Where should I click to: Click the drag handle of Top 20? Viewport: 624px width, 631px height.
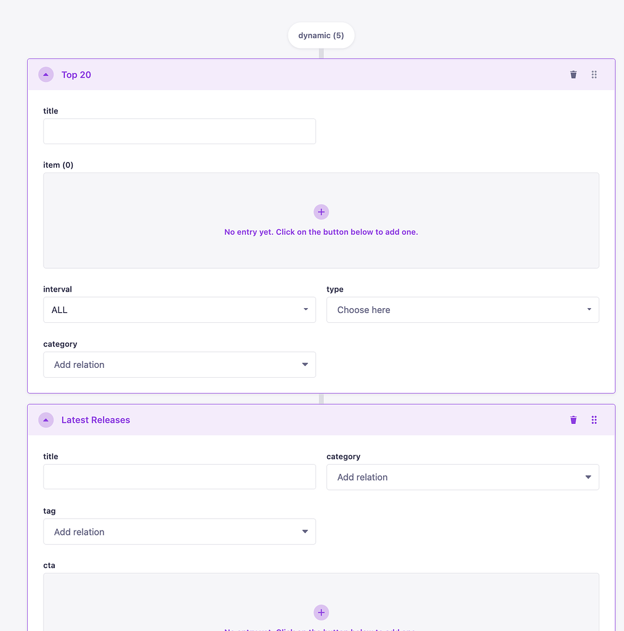click(x=594, y=74)
